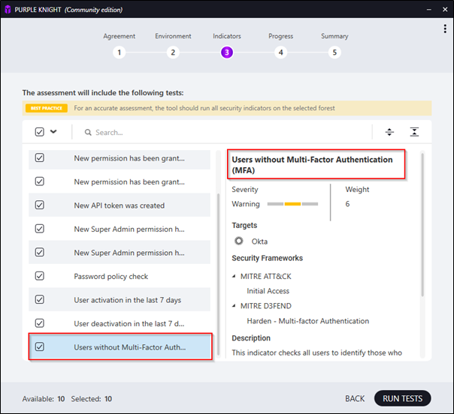Click the expand all indicators icon
454x414 pixels.
point(389,132)
